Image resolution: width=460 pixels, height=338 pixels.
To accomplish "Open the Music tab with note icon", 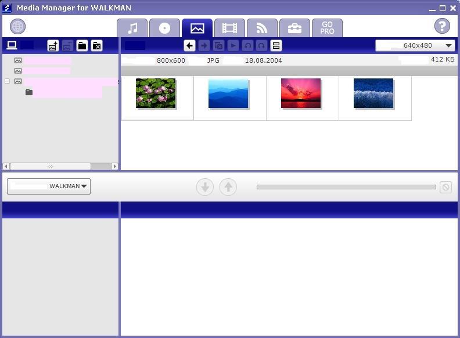I will tap(132, 28).
